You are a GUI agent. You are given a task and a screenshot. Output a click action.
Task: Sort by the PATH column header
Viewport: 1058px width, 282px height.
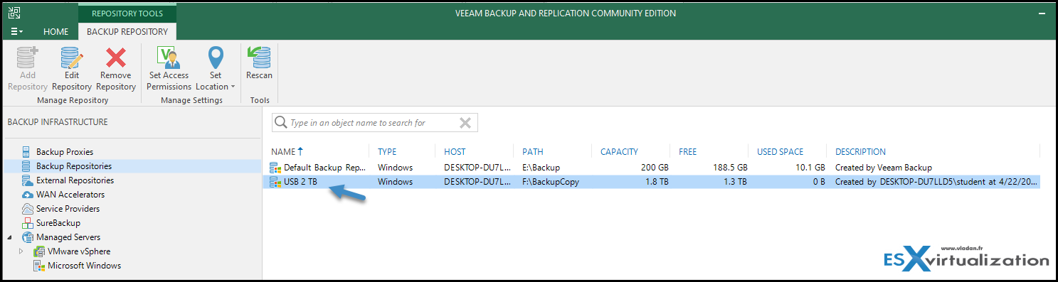533,151
